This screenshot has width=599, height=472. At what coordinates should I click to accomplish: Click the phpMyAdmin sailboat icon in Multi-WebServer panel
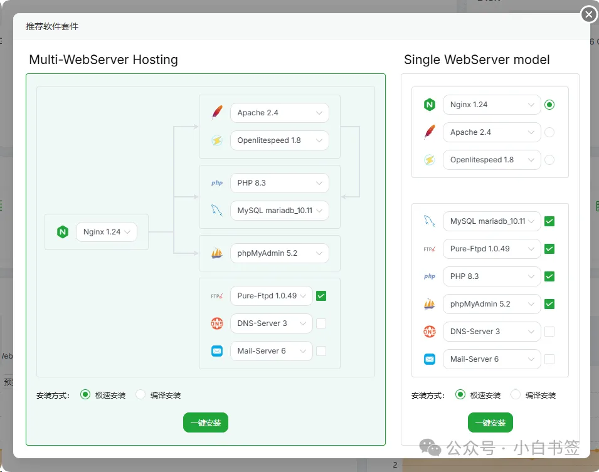coord(217,253)
